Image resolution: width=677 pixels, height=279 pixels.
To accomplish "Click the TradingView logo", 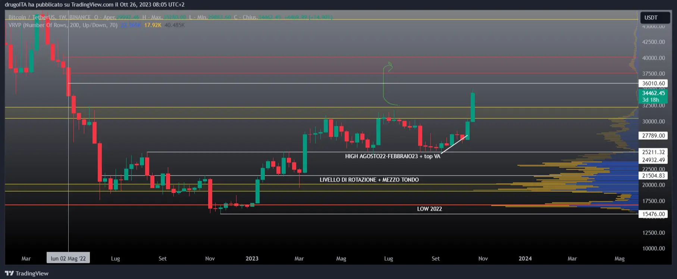I will tap(26, 273).
